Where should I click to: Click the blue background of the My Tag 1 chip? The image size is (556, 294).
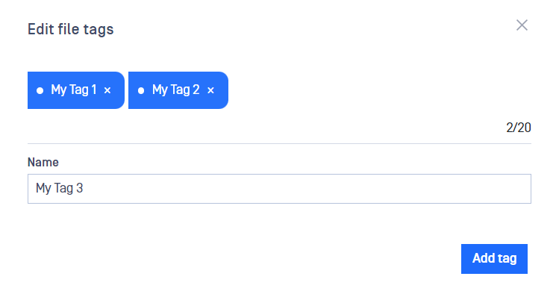76,103
